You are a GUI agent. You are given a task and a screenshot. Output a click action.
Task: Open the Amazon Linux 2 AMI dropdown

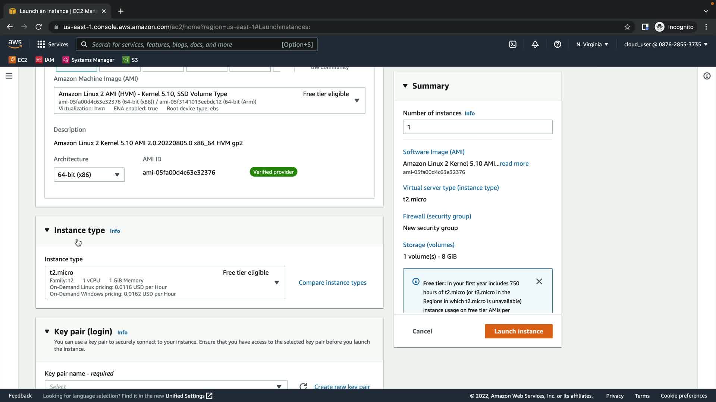[209, 100]
